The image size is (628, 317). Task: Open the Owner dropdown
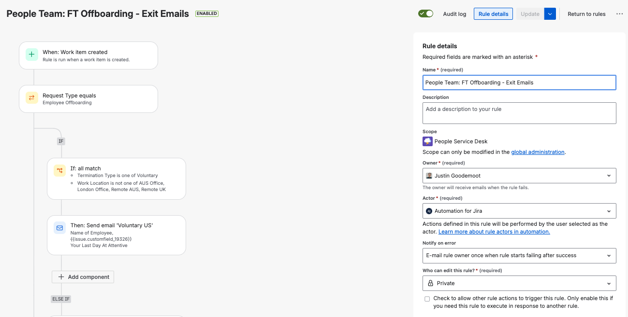tap(519, 176)
